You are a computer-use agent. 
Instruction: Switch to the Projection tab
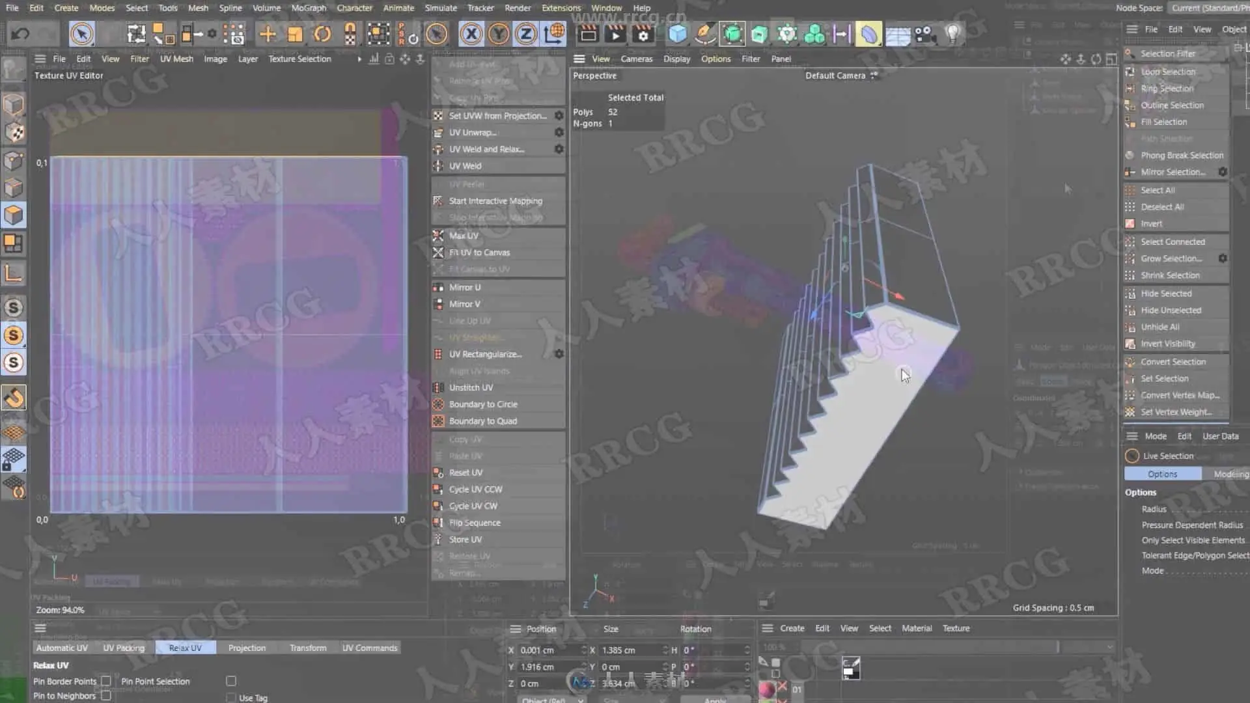coord(247,648)
